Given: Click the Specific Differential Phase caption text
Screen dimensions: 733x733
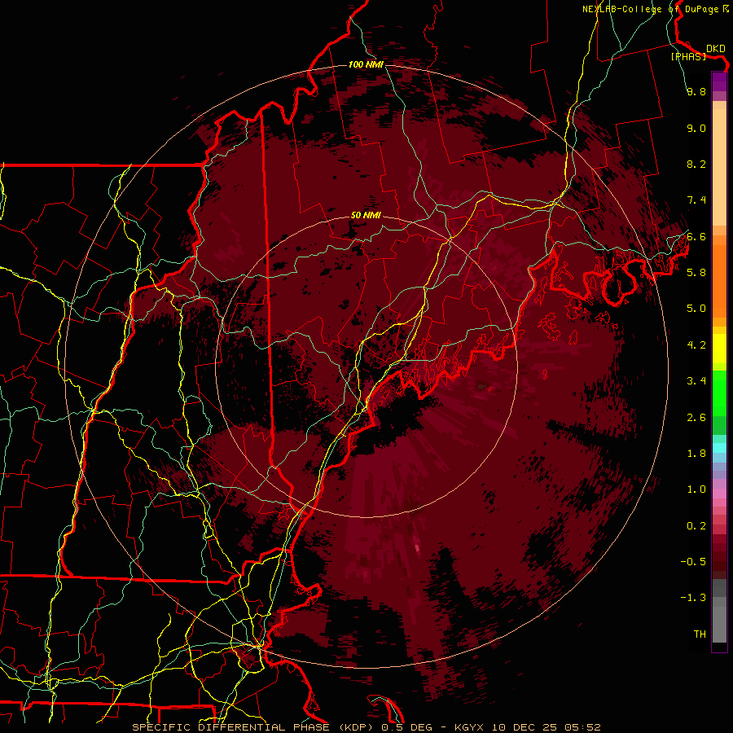Looking at the screenshot, I should [x=366, y=727].
